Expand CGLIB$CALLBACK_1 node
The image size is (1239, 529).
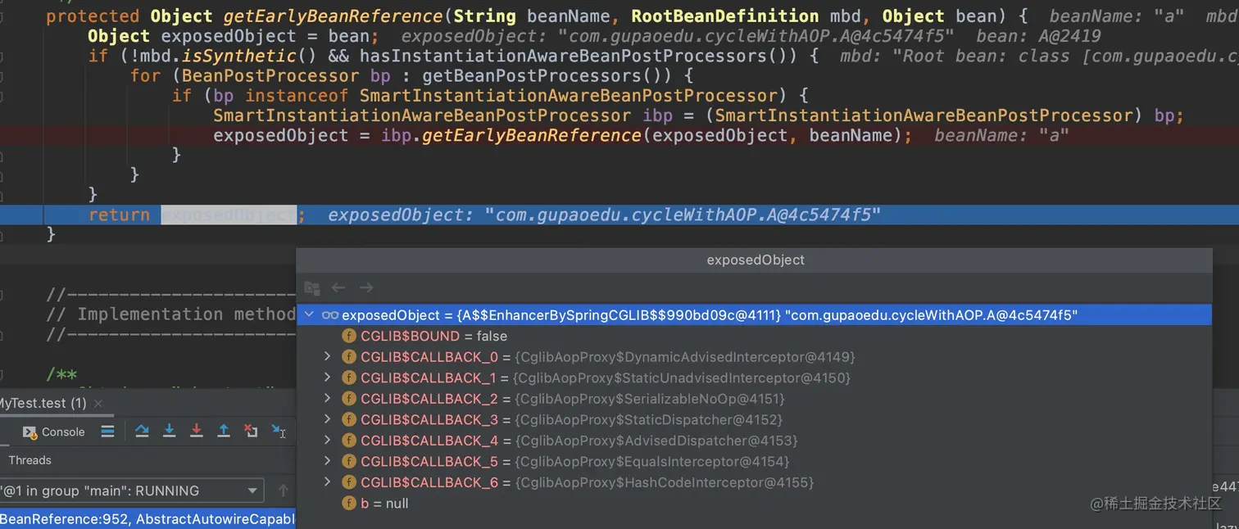pyautogui.click(x=327, y=378)
